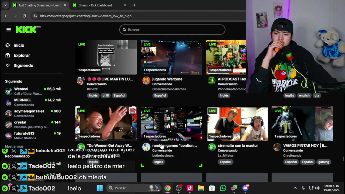Open the LIVE MARTIN LU stream thumbnail
Image resolution: width=345 pixels, height=194 pixels.
106,57
